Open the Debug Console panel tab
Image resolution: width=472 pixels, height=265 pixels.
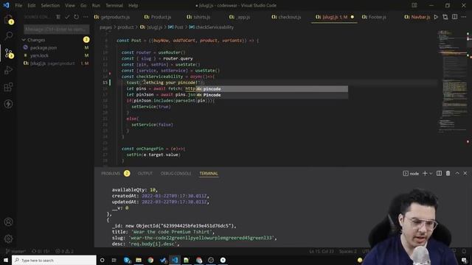176,174
